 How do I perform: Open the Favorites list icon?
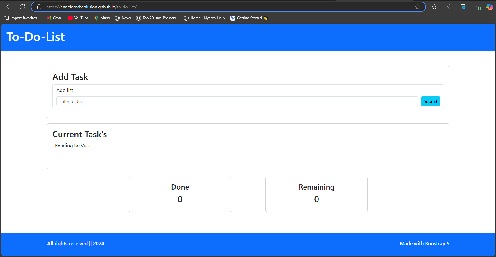click(x=449, y=7)
